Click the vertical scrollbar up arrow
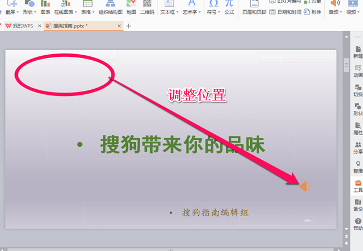The image size is (363, 251). [x=346, y=37]
